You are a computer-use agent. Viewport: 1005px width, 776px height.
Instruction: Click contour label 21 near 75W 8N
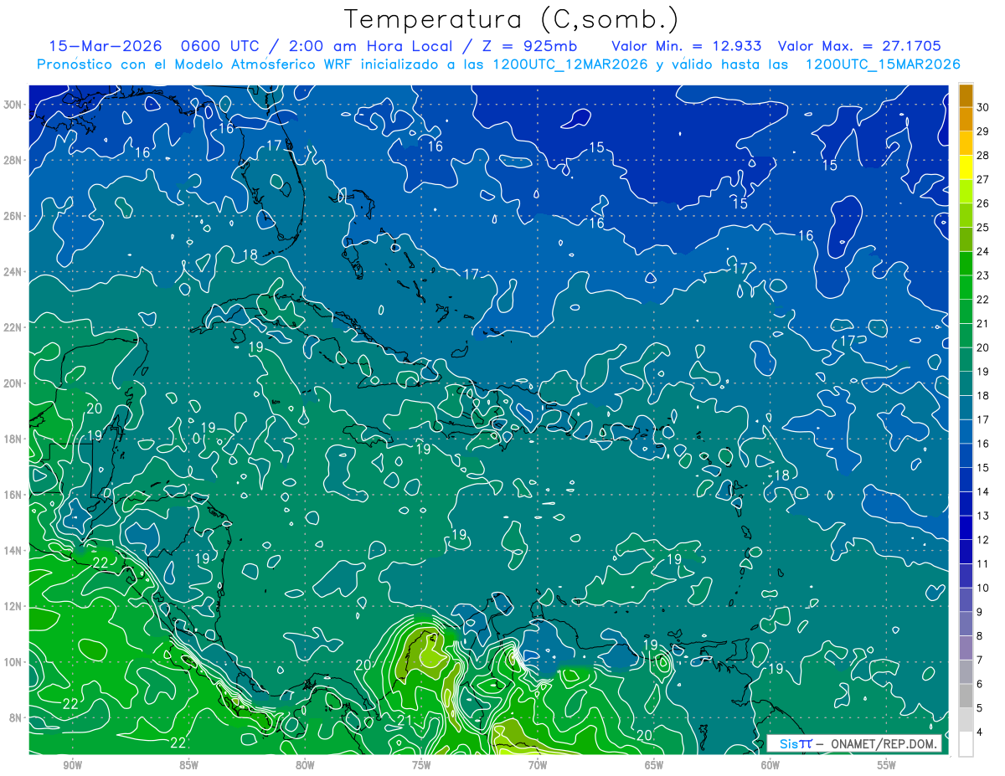[x=404, y=720]
